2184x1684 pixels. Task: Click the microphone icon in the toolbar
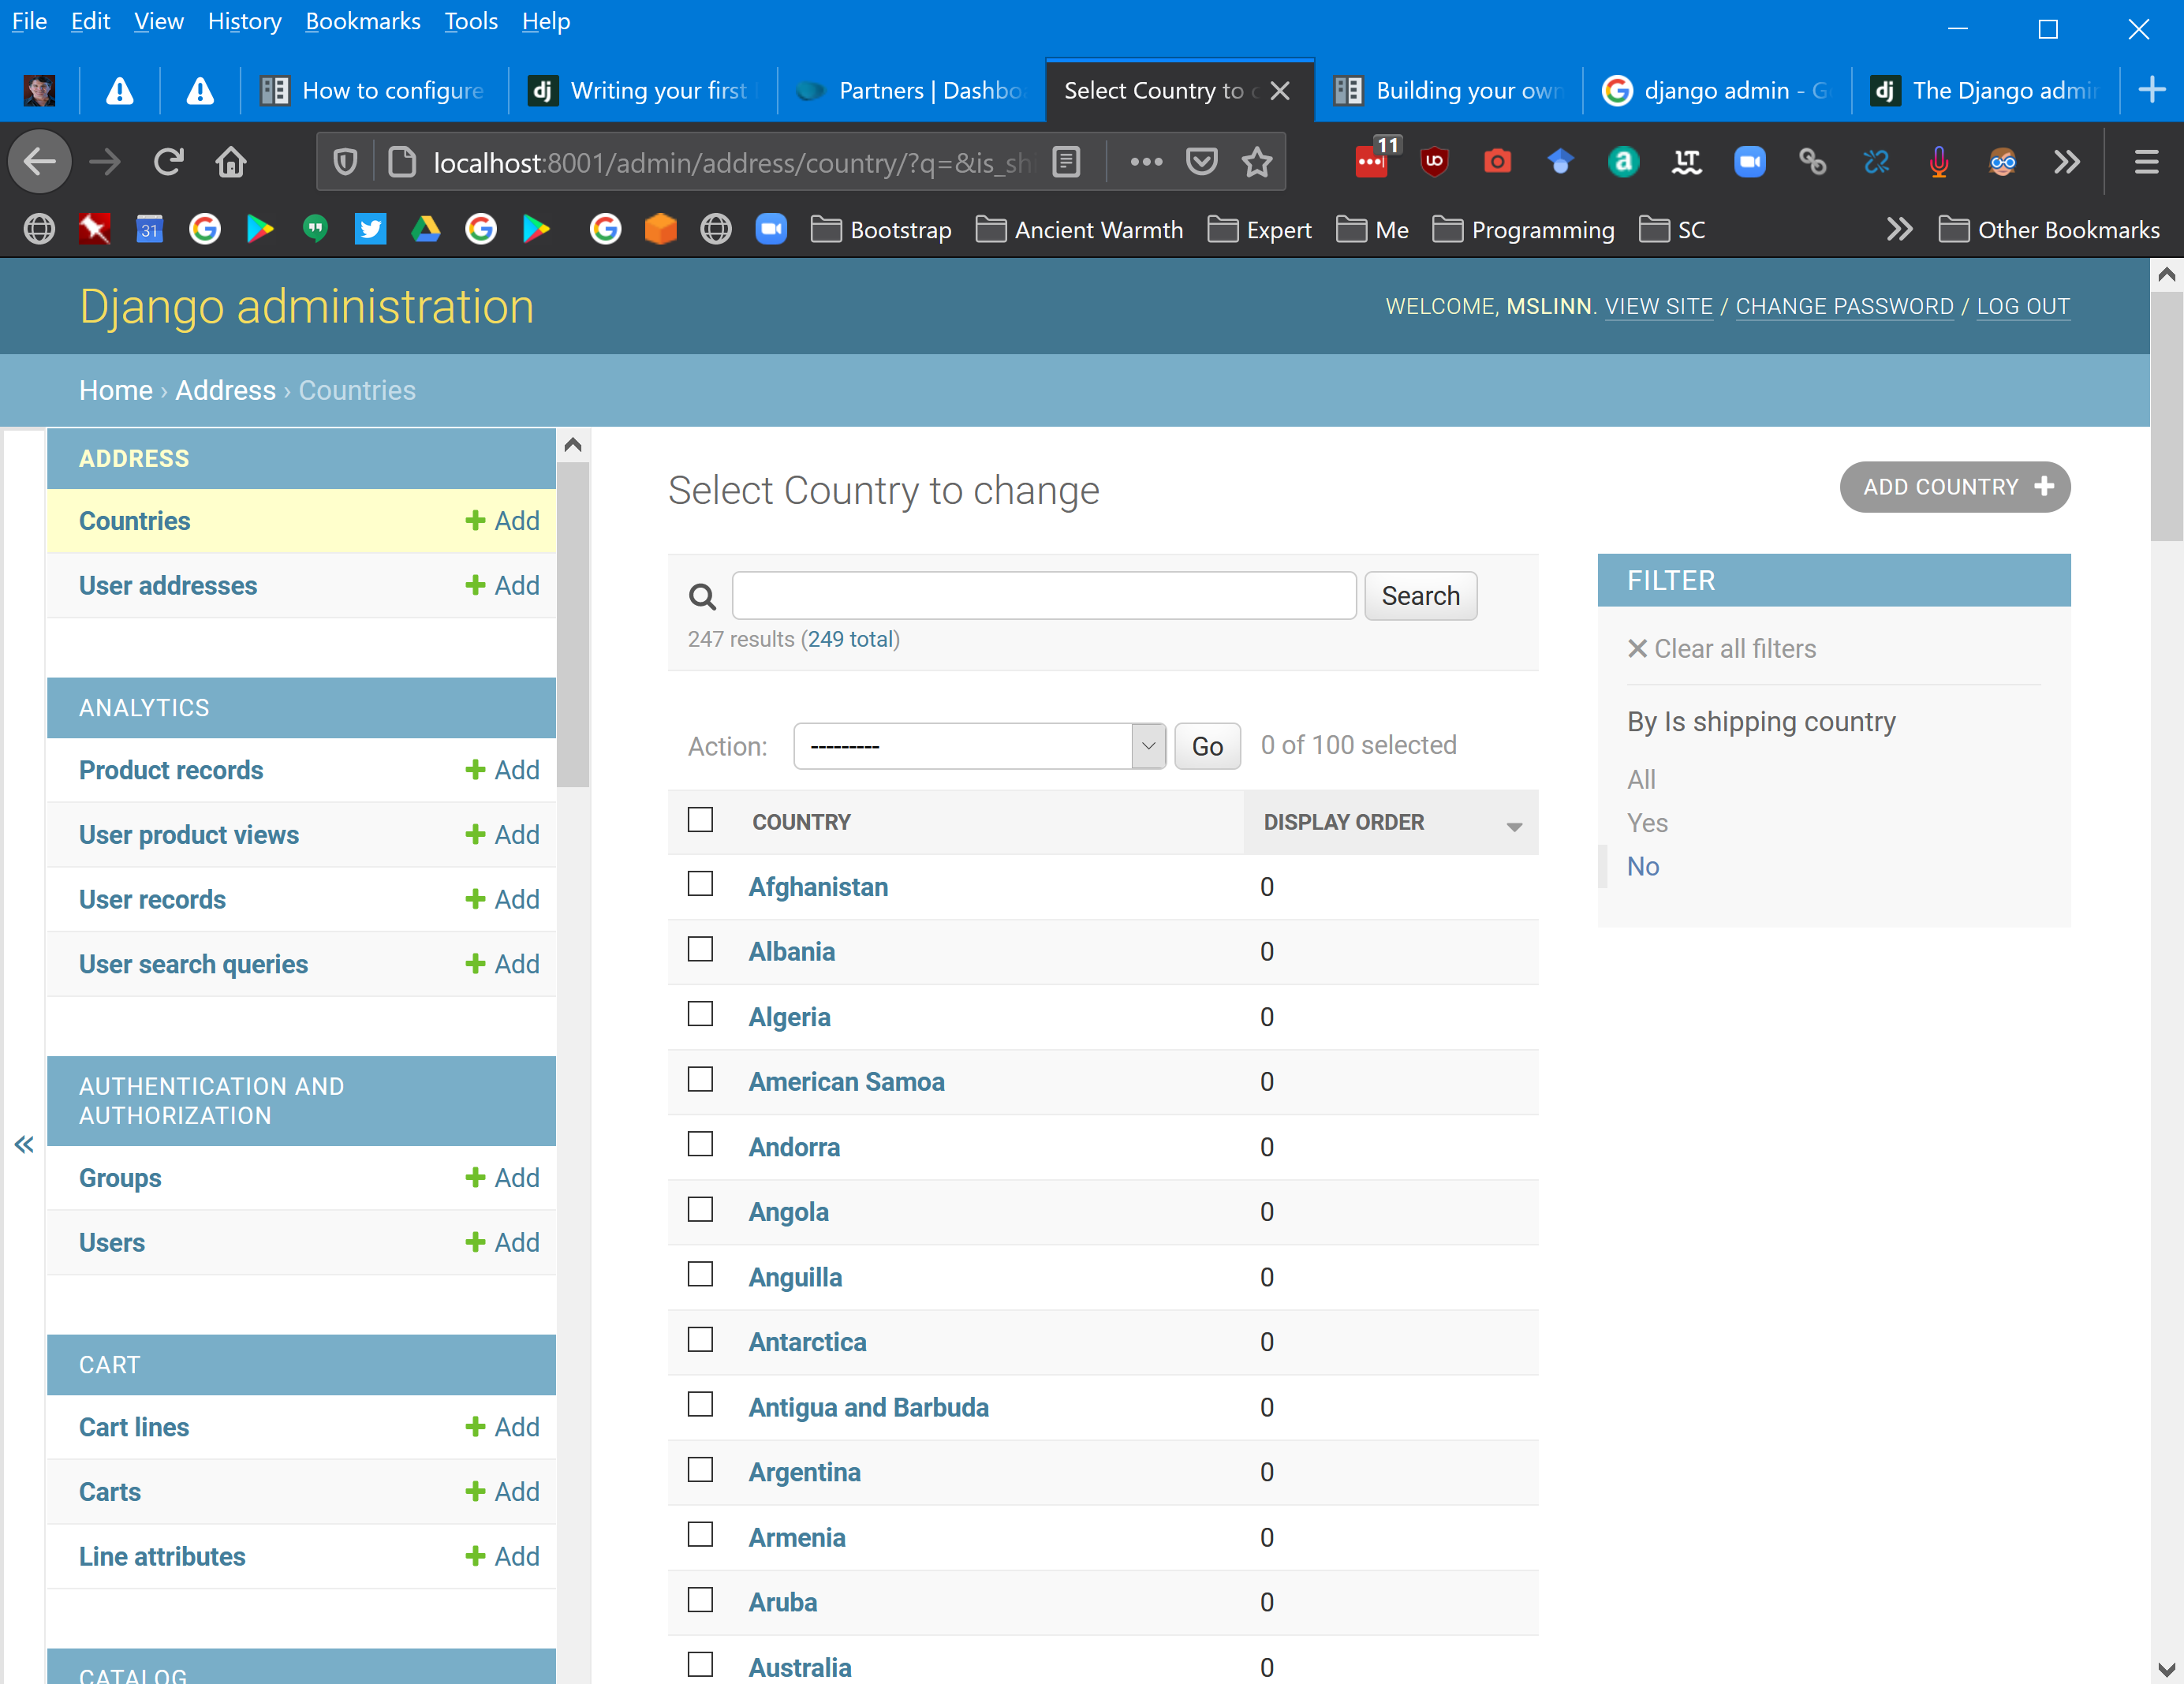click(1939, 161)
